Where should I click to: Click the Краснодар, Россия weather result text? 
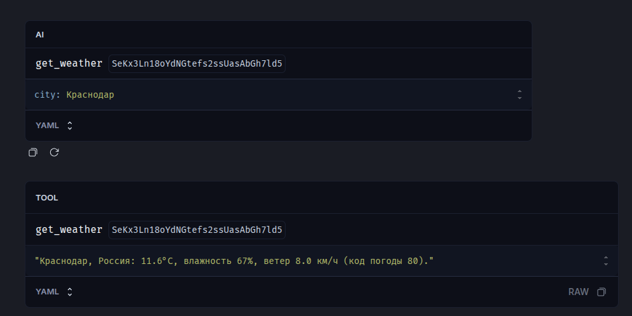[84, 261]
